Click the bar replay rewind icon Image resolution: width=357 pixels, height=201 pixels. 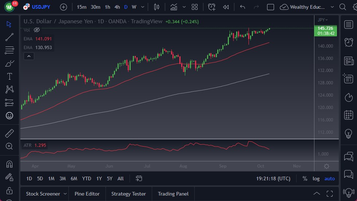[226, 7]
